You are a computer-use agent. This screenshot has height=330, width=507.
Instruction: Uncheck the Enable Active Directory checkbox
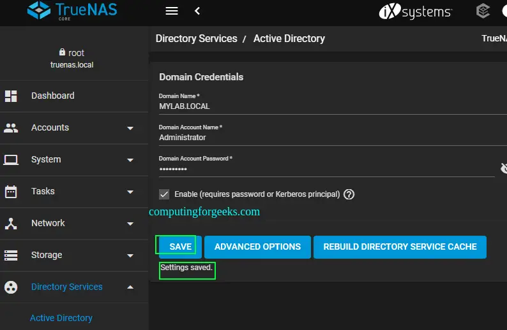164,194
